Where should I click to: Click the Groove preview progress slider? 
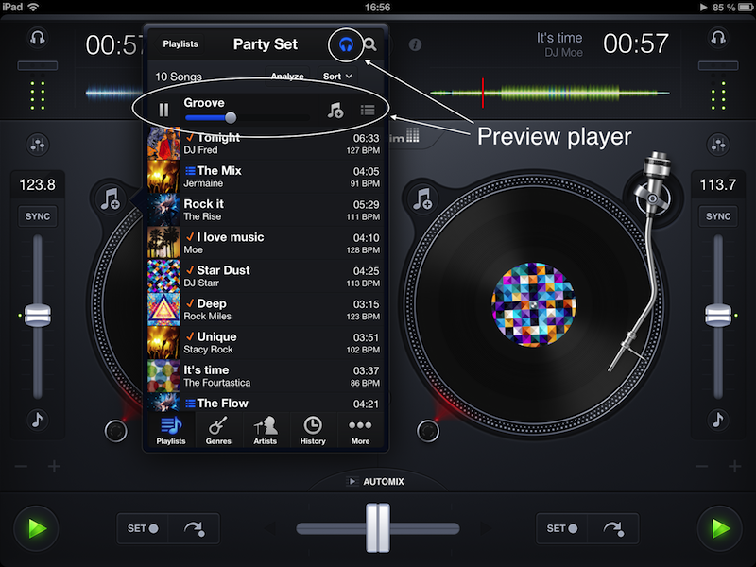[247, 118]
